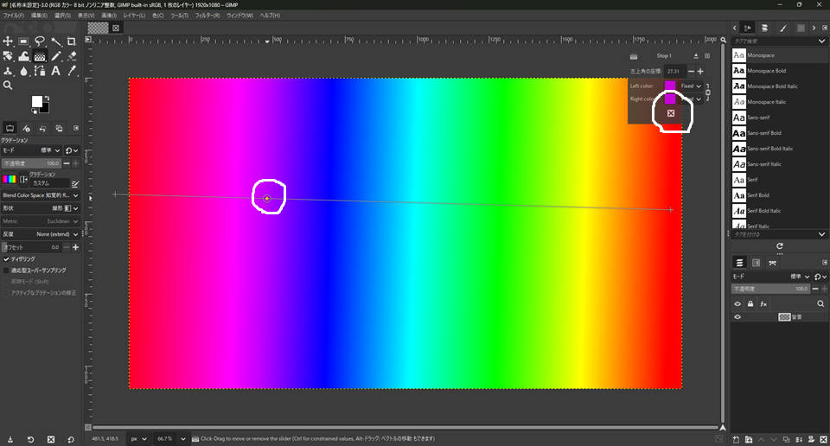
Task: Select the Zoom magnifier tool
Action: 8,86
